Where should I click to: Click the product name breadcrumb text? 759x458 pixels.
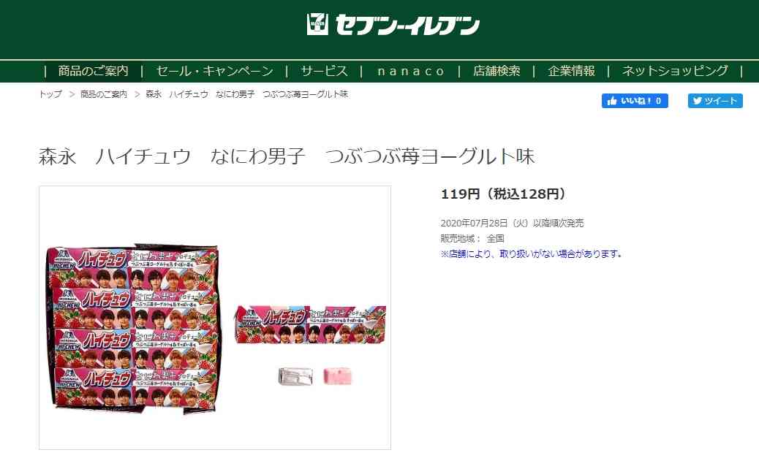[247, 94]
